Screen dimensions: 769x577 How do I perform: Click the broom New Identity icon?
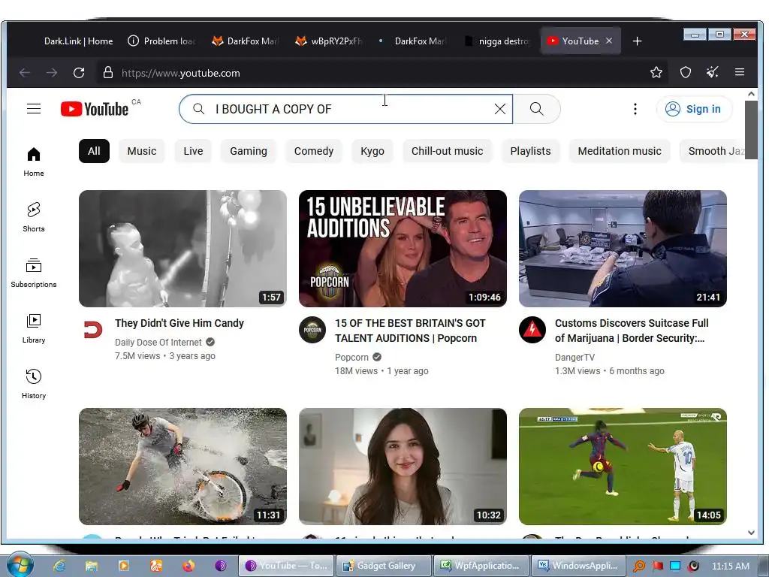[x=713, y=73]
